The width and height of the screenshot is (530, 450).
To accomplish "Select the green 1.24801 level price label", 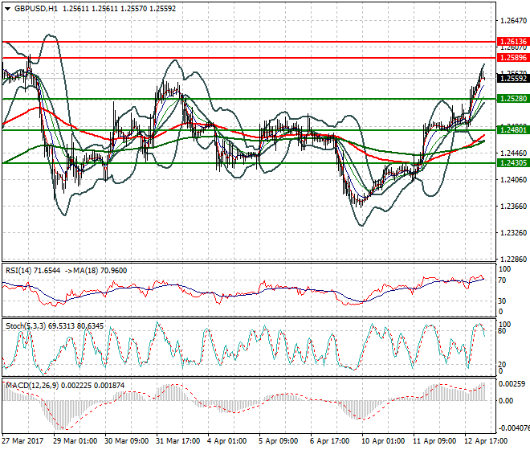I will pos(513,130).
